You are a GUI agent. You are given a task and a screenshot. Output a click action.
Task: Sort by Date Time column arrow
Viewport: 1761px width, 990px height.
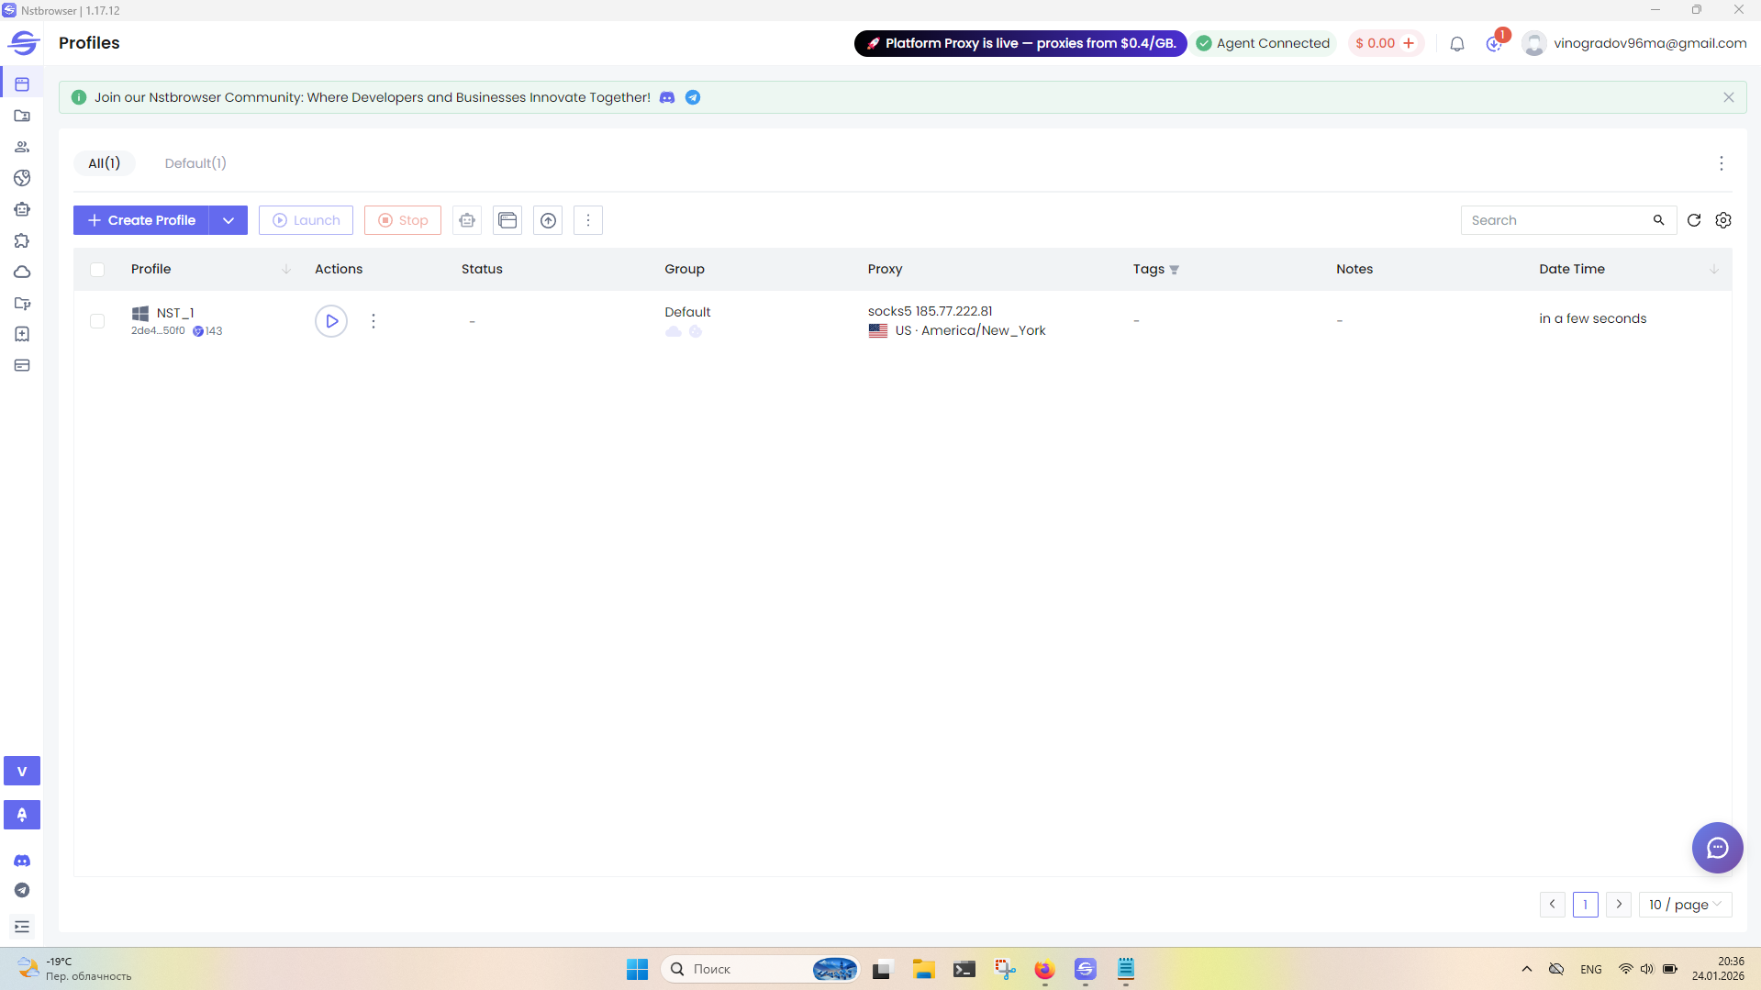[1714, 270]
